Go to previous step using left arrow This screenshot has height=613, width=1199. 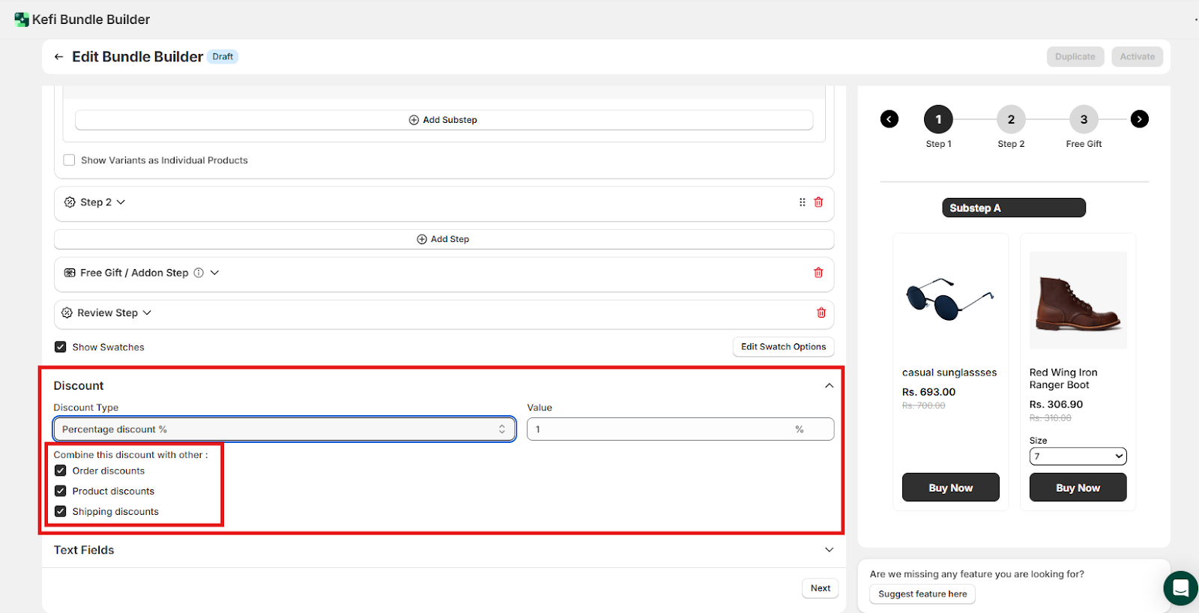pos(889,119)
